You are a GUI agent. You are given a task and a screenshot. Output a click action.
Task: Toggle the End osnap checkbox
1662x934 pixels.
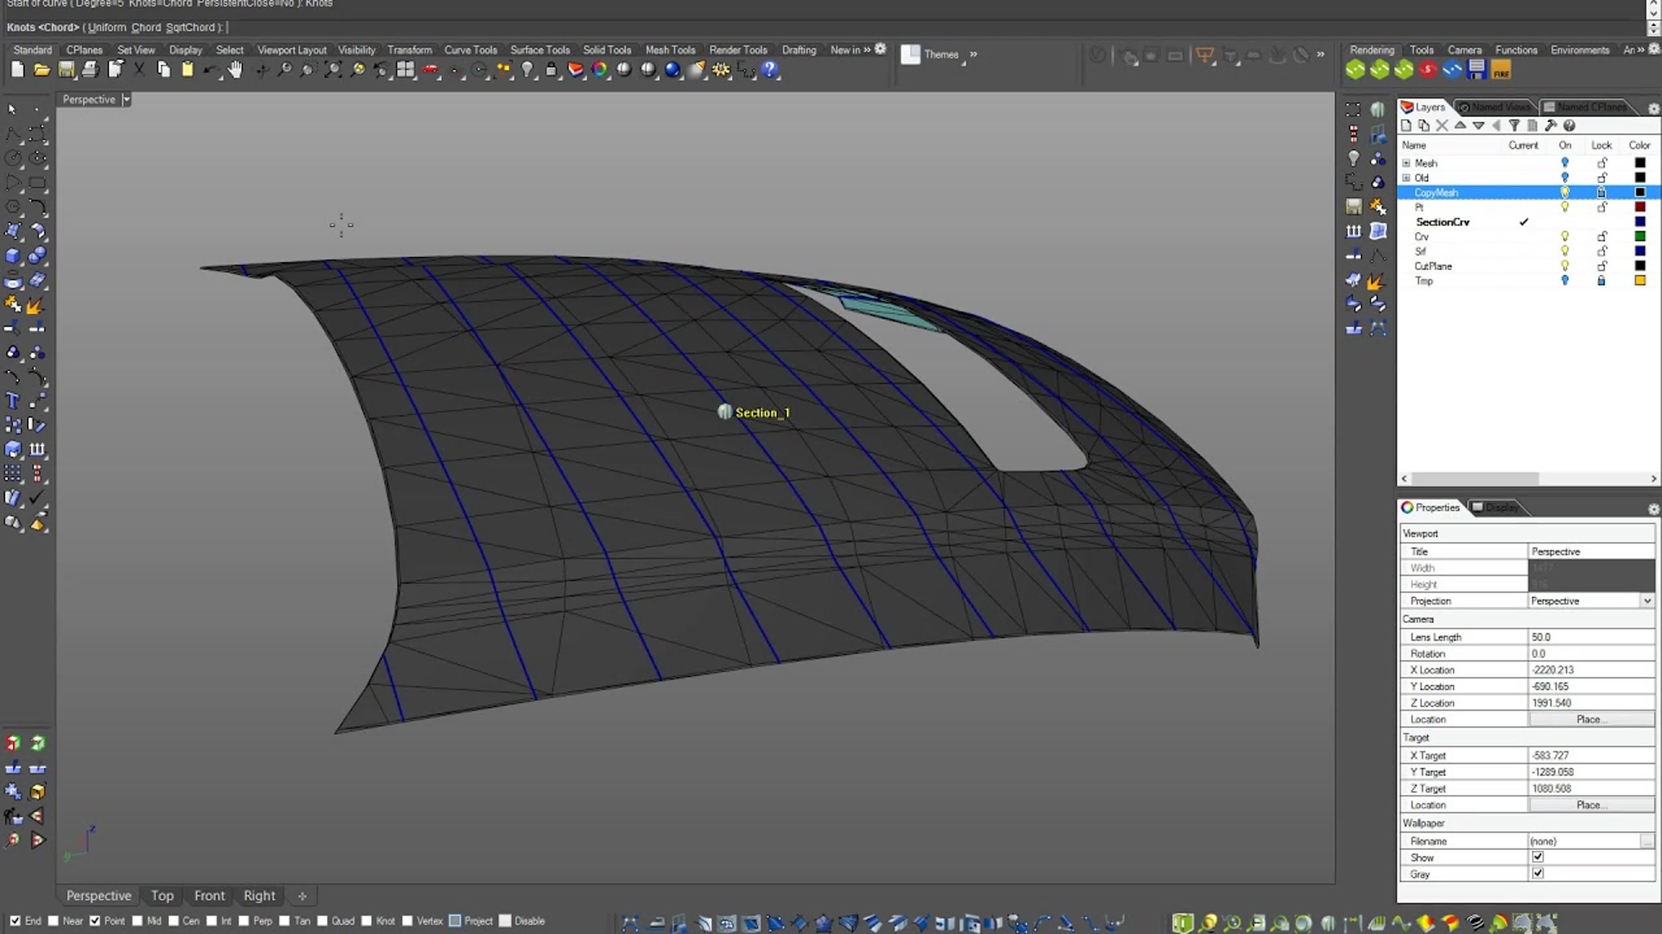(x=15, y=921)
